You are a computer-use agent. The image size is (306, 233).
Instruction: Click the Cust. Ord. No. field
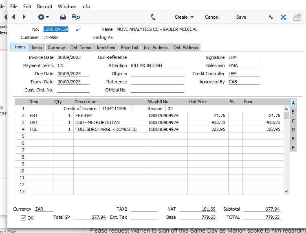pos(73,90)
